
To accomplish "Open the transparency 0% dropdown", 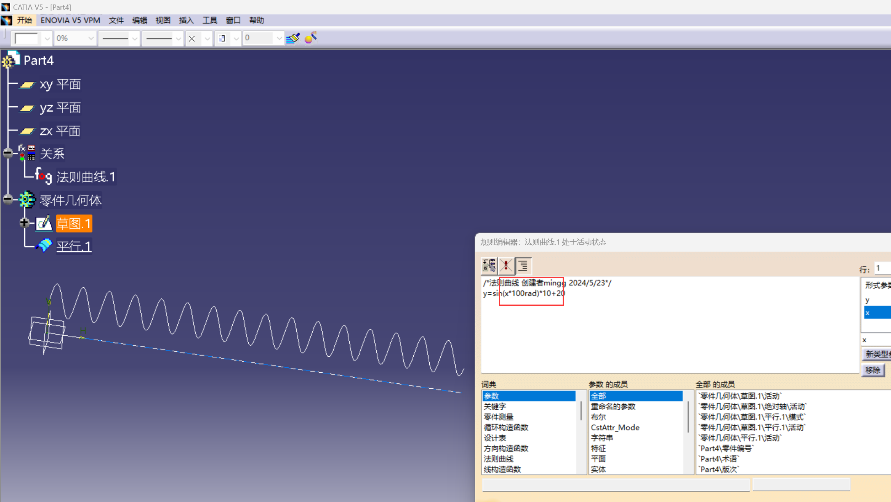I will click(x=91, y=38).
